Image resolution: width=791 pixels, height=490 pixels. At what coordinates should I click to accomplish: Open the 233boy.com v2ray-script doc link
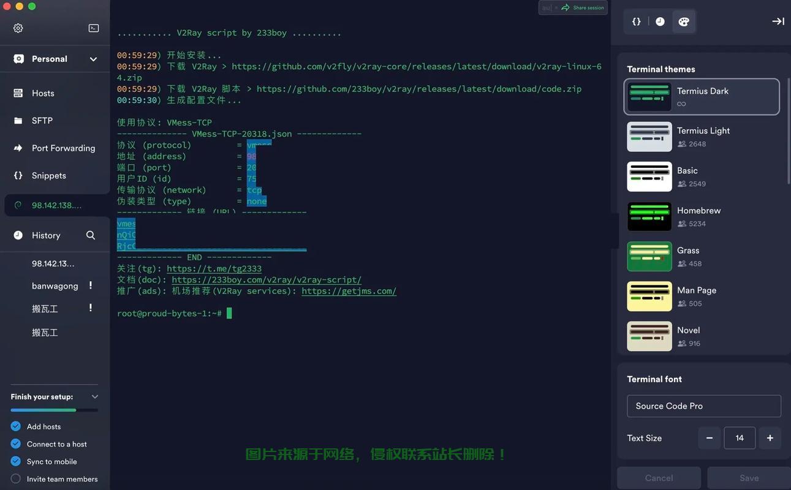(266, 280)
